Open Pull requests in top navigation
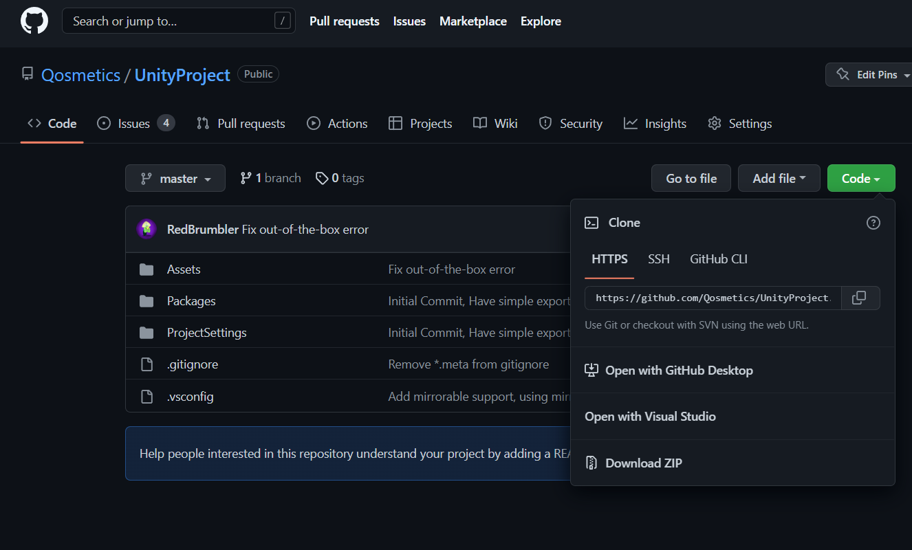The height and width of the screenshot is (550, 912). tap(345, 21)
